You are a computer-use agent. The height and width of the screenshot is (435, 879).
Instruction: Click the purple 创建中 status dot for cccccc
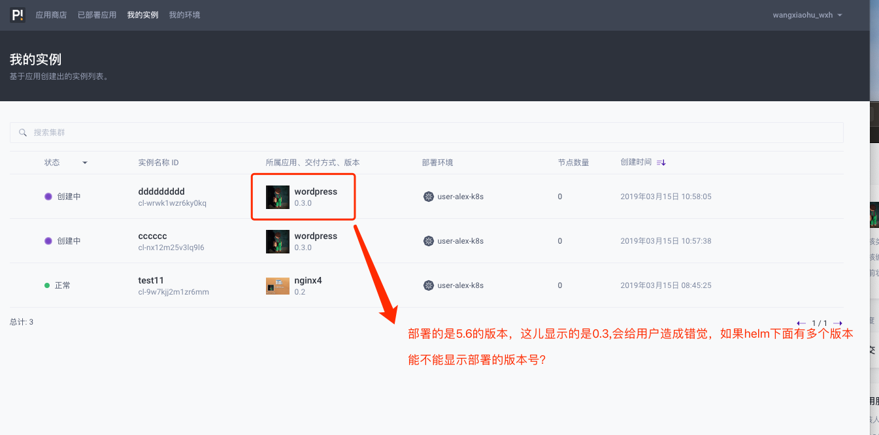[48, 240]
